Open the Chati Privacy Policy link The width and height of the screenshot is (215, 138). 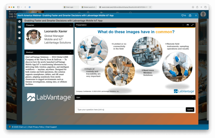point(36,127)
